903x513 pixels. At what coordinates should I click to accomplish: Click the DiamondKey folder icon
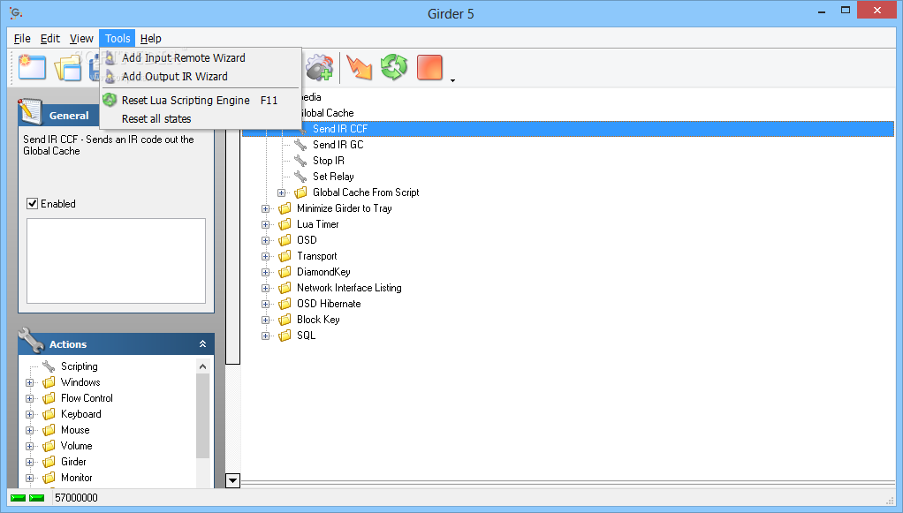(285, 272)
